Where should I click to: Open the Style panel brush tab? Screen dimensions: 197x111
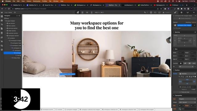click(175, 12)
